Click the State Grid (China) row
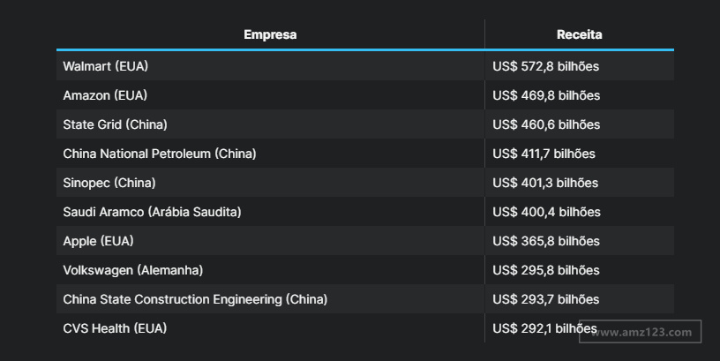The height and width of the screenshot is (361, 720). pos(115,124)
